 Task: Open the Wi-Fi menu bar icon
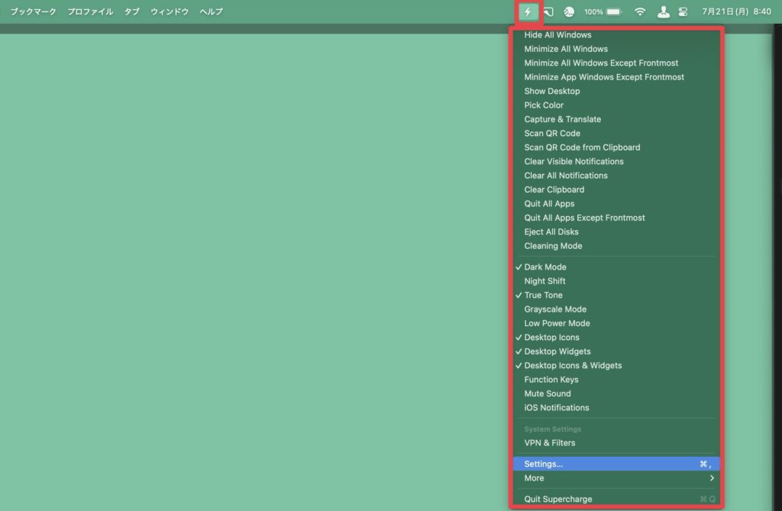pos(640,11)
